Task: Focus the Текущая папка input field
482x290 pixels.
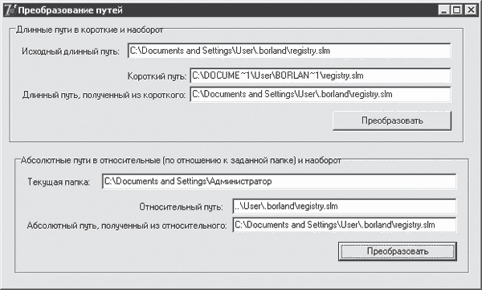Action: coord(279,182)
